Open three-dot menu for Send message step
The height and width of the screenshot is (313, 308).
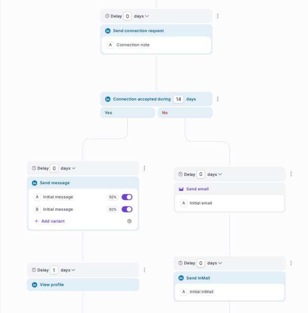point(144,168)
